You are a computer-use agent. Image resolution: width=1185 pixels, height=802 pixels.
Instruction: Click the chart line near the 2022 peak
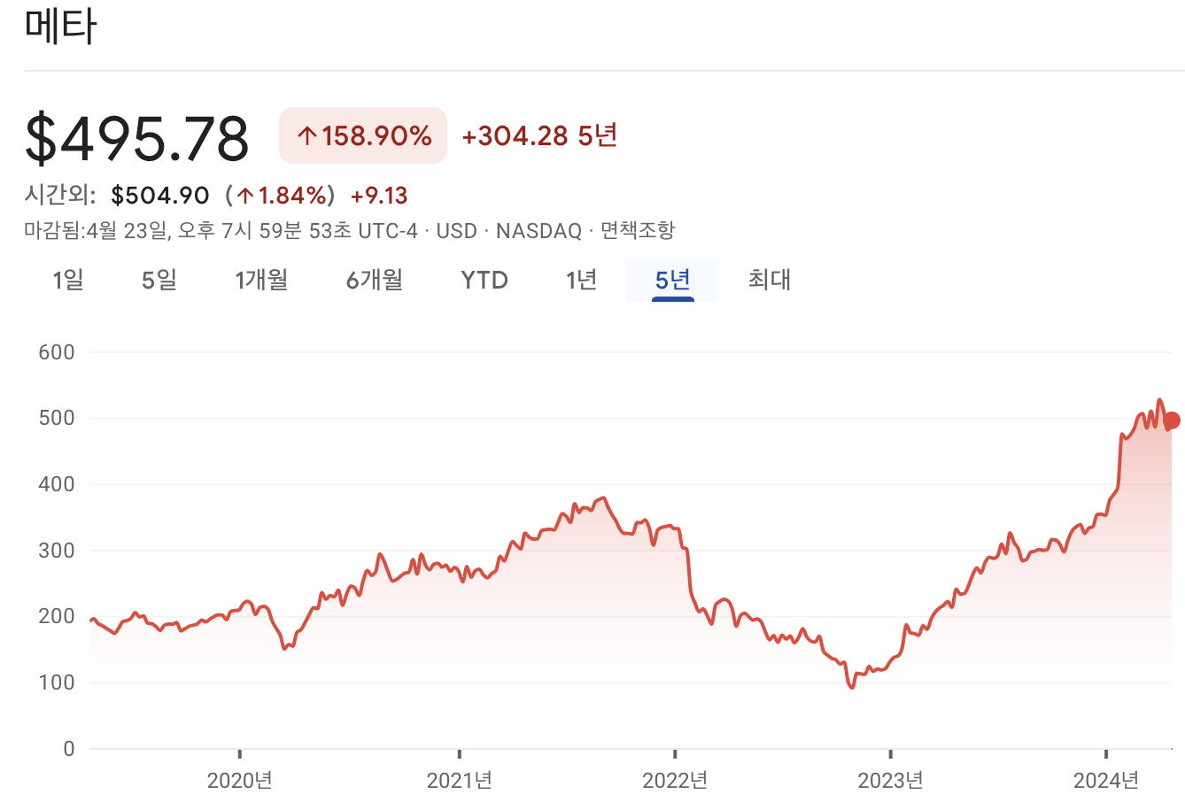click(x=604, y=497)
